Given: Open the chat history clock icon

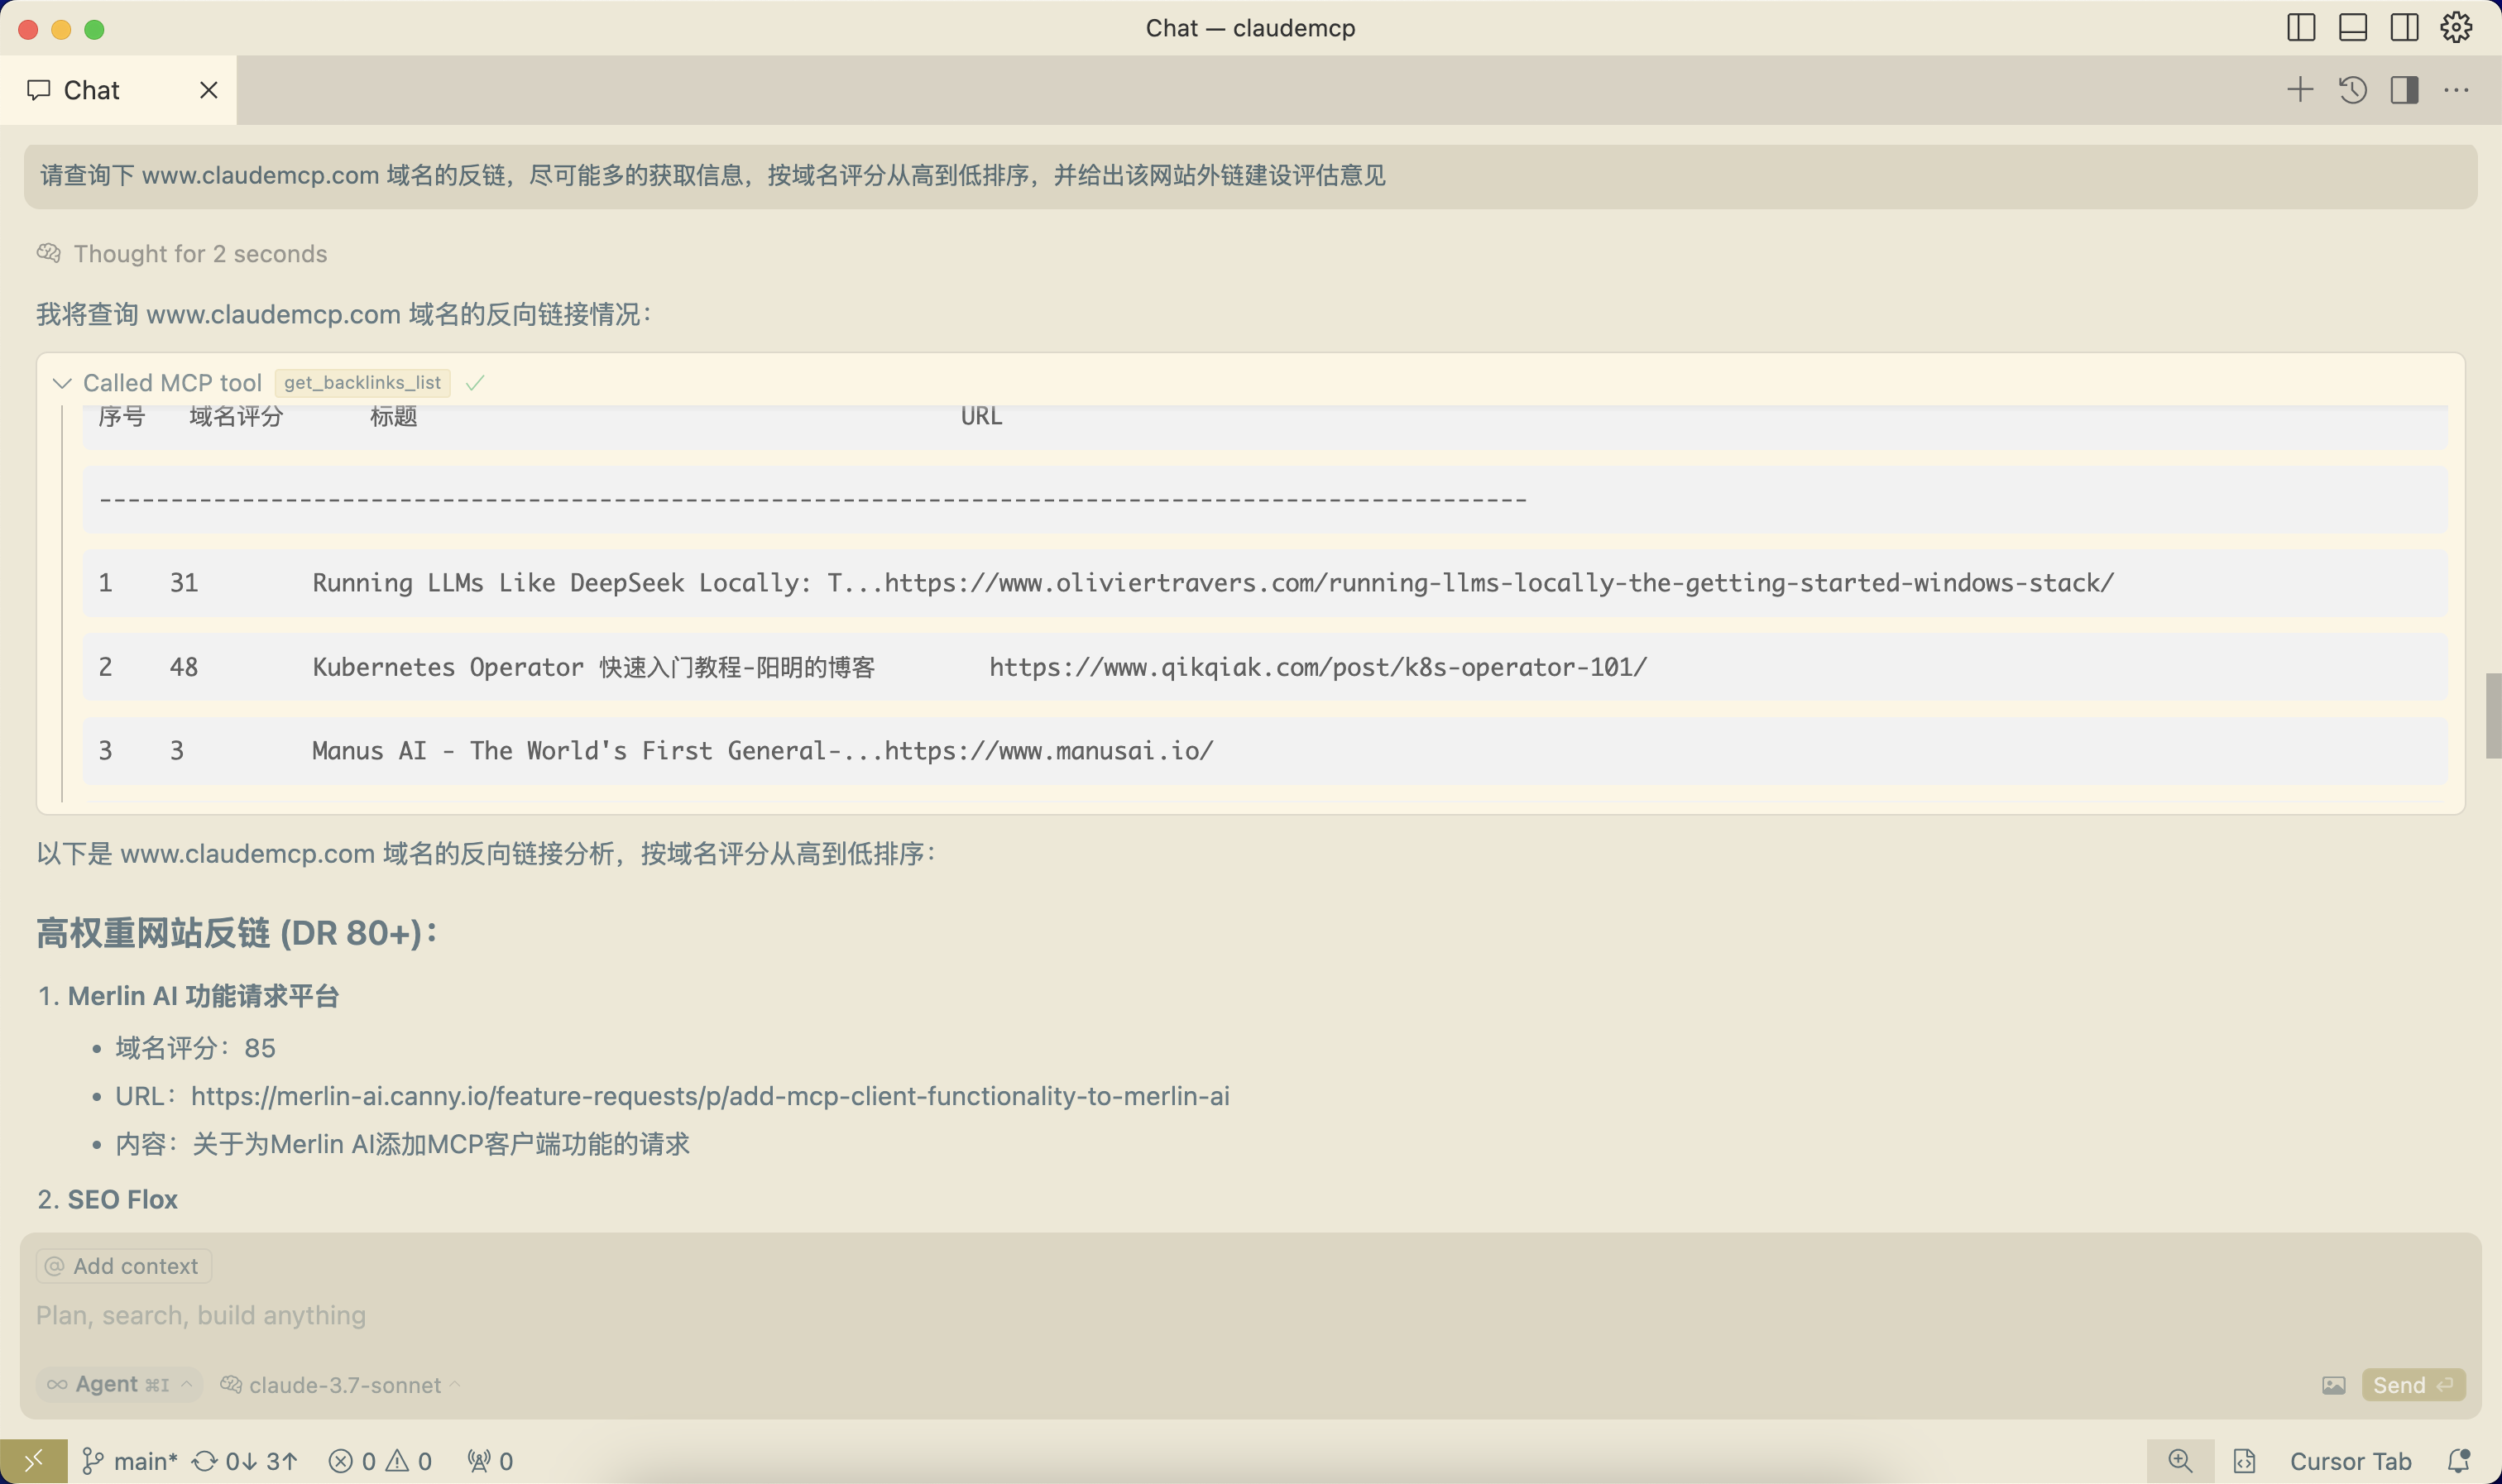Looking at the screenshot, I should [2352, 90].
